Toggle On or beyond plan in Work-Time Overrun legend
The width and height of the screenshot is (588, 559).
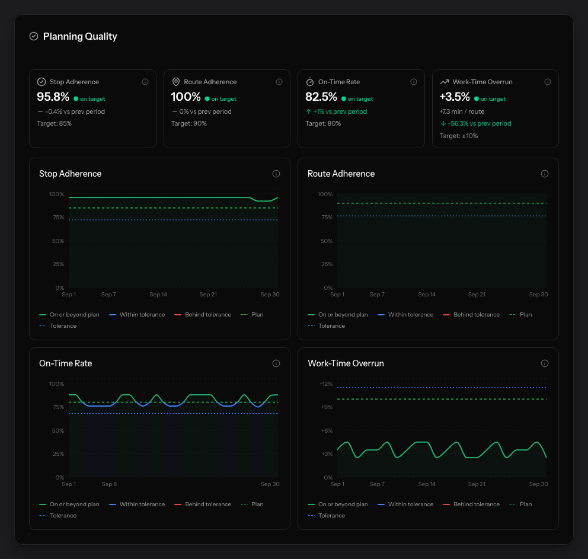coord(338,504)
